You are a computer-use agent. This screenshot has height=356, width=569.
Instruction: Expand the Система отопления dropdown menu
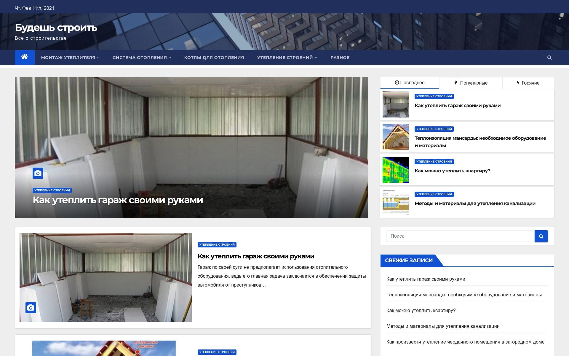click(x=142, y=58)
